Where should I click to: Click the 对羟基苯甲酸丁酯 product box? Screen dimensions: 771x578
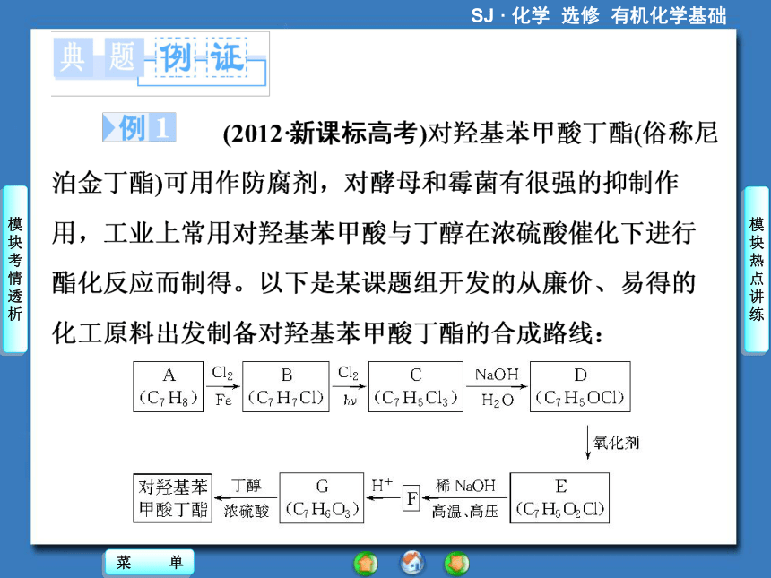pos(173,497)
